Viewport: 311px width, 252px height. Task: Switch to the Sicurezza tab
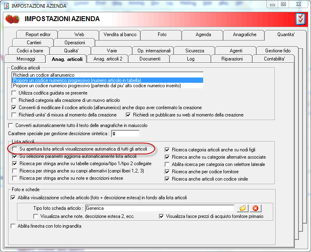tap(195, 51)
